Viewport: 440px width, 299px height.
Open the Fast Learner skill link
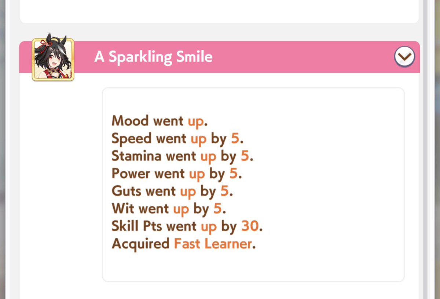click(213, 244)
